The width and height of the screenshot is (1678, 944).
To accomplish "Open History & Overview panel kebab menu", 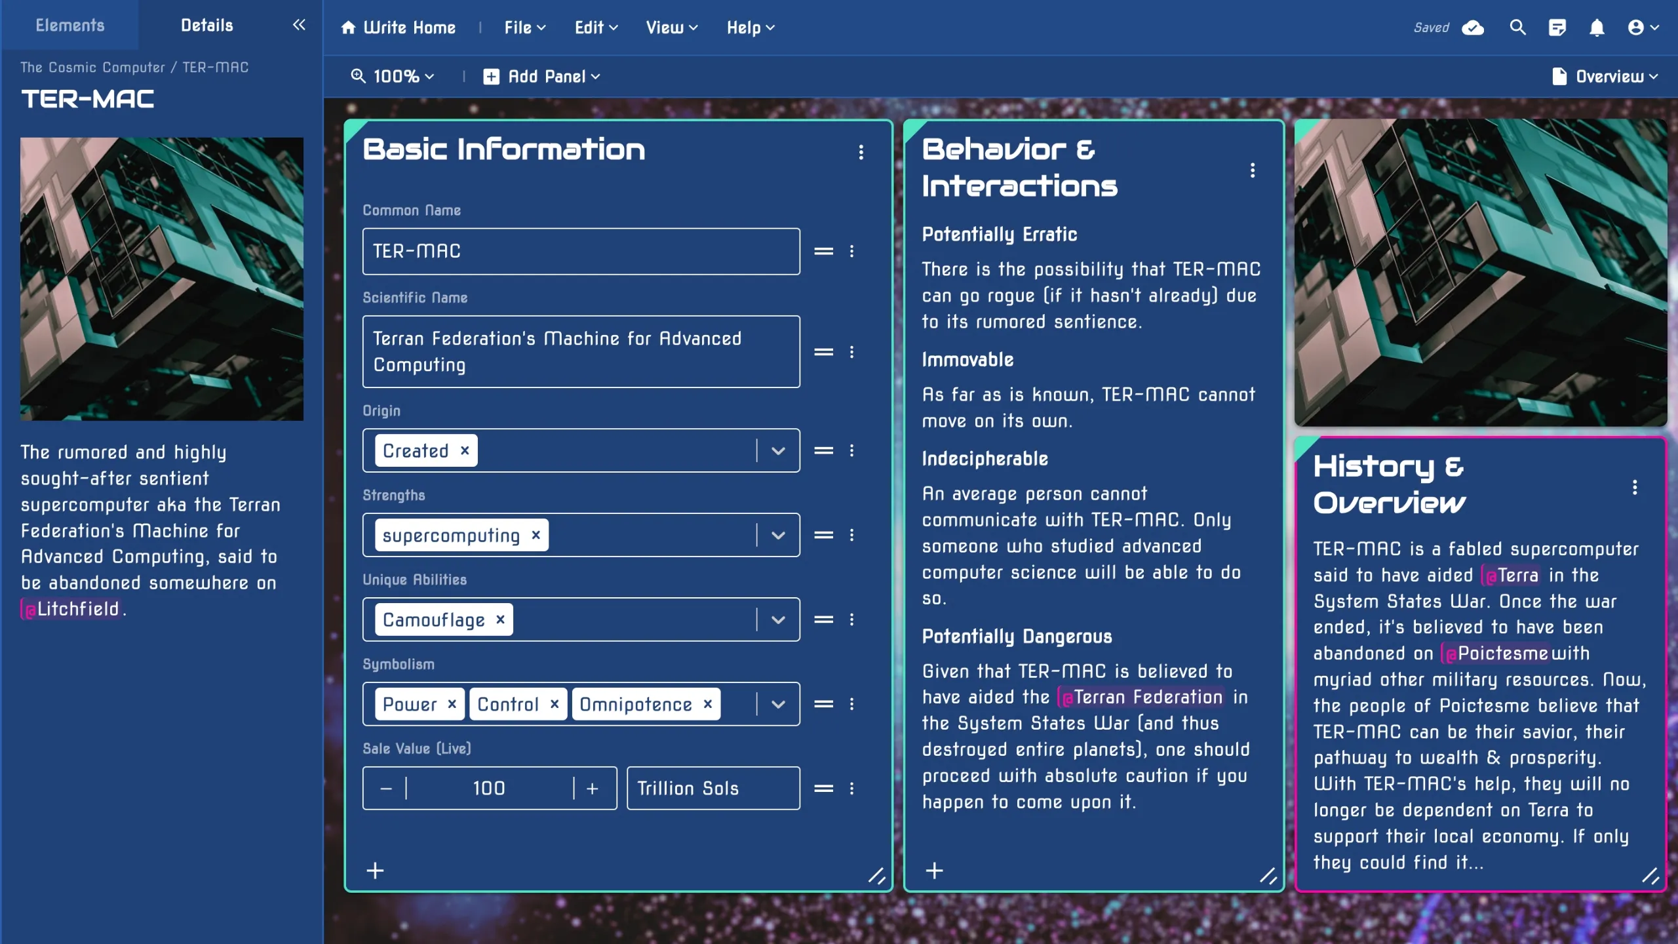I will tap(1635, 487).
